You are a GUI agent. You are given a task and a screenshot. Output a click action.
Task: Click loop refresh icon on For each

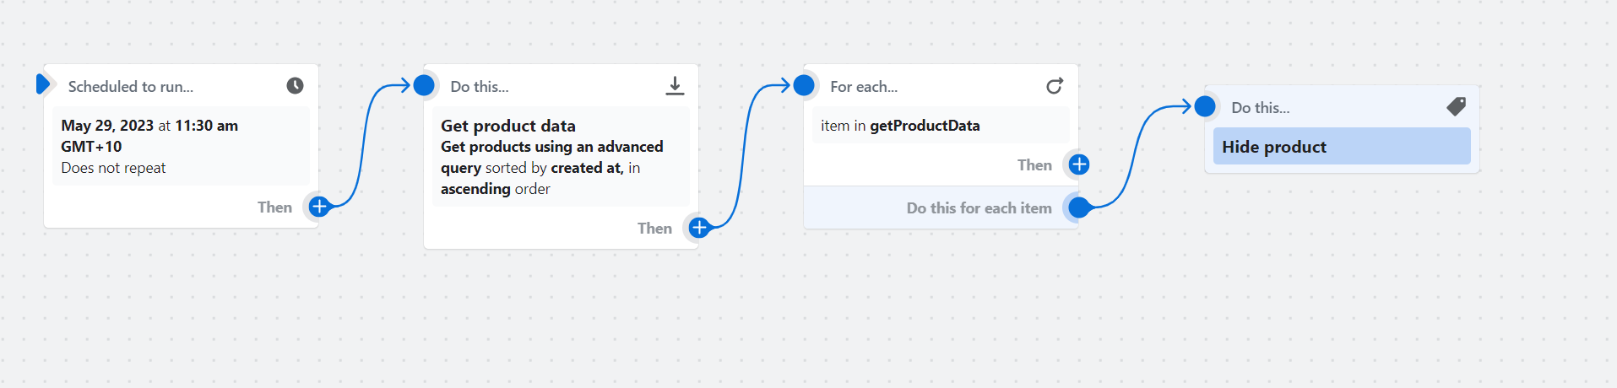(x=1055, y=86)
